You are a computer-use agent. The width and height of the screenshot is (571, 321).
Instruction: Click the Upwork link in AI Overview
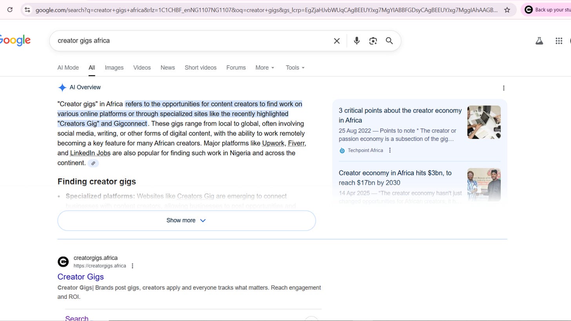[x=273, y=143]
